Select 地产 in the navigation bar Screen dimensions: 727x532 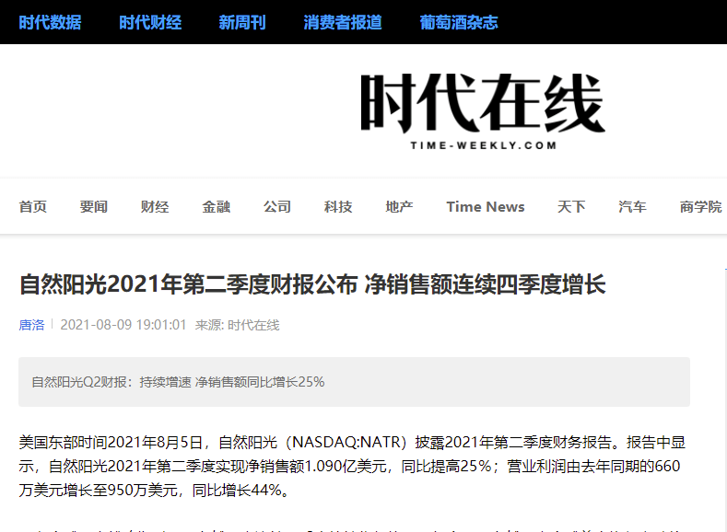[x=399, y=207]
